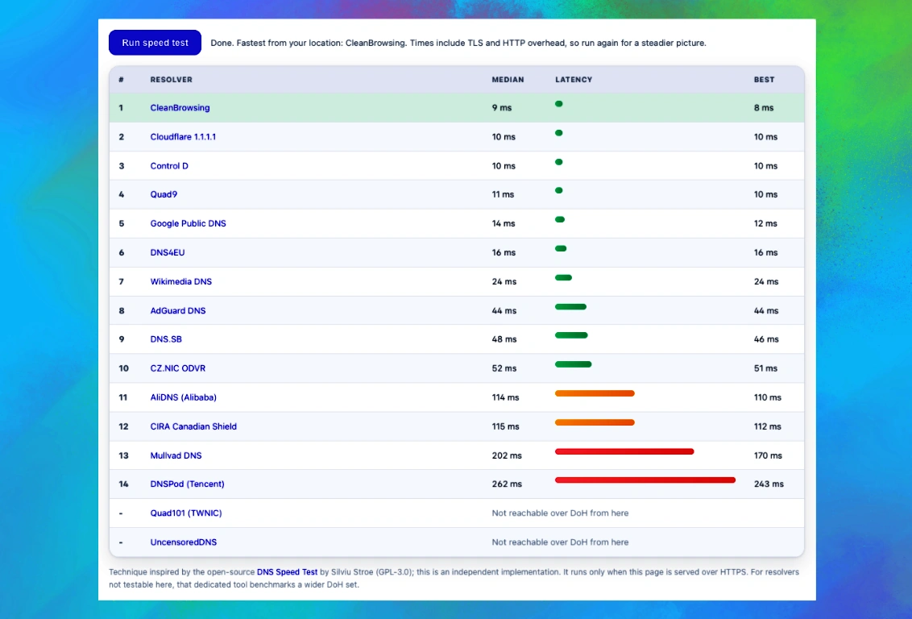Screen dimensions: 912x619
Task: Click the rank number 14 for DNSPod
Action: [123, 484]
